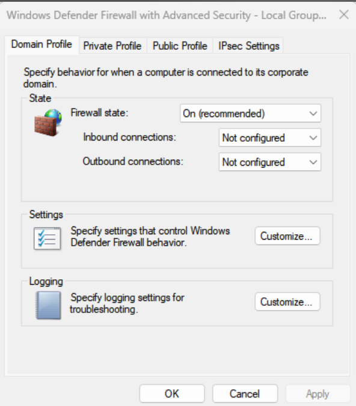Open the Firewall state dropdown
The image size is (356, 406).
tap(251, 114)
